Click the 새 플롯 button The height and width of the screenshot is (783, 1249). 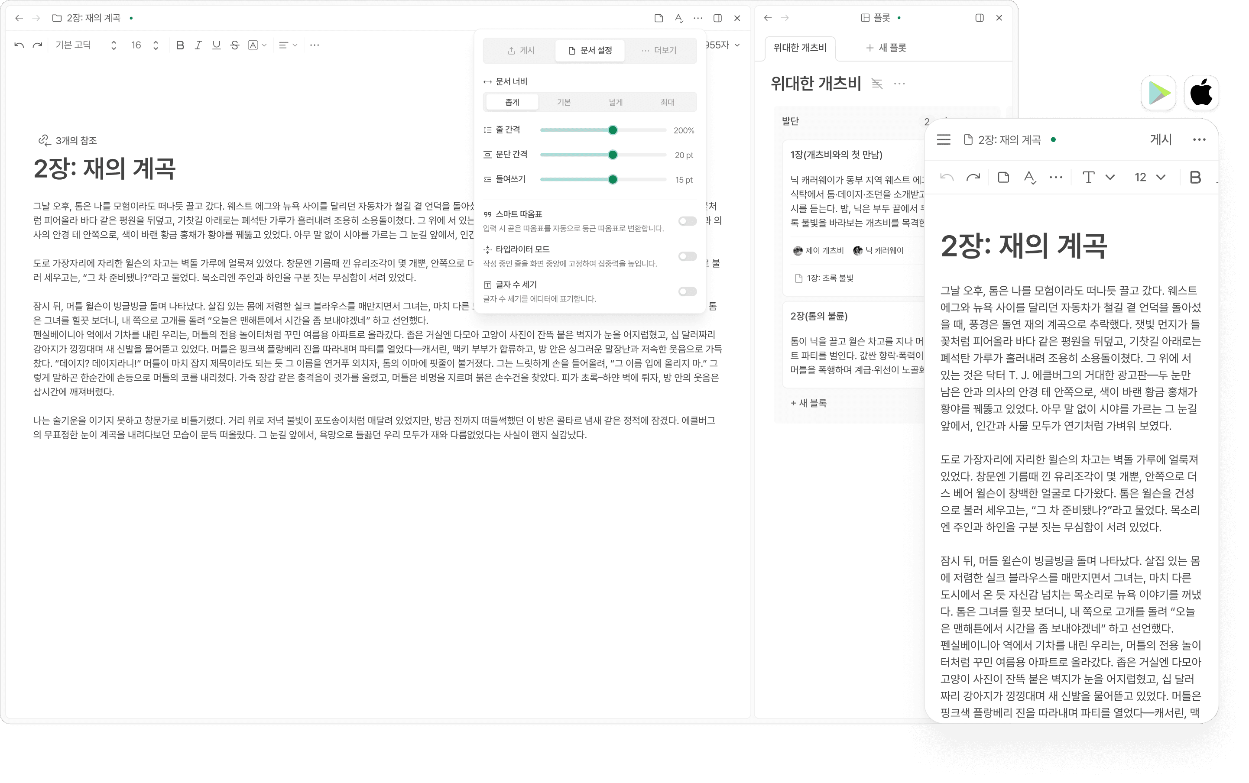point(886,48)
